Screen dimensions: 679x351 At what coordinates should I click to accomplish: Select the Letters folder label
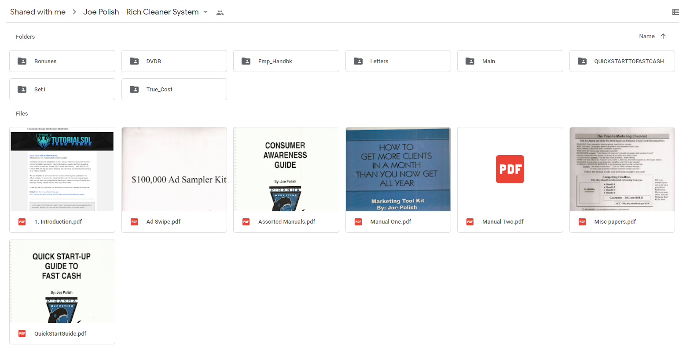click(x=379, y=62)
